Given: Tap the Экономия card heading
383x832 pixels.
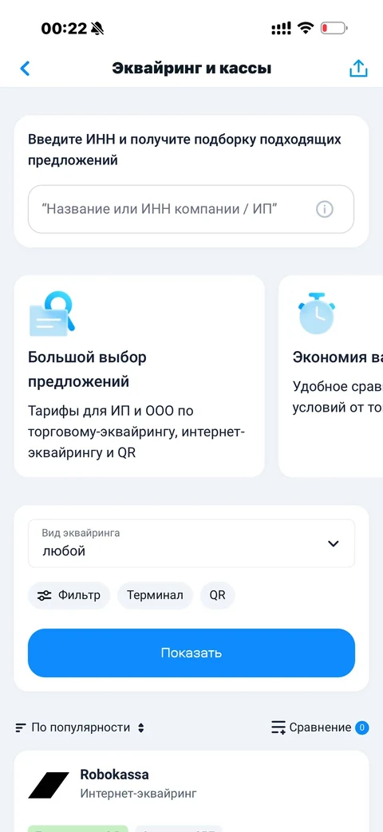Looking at the screenshot, I should click(338, 357).
